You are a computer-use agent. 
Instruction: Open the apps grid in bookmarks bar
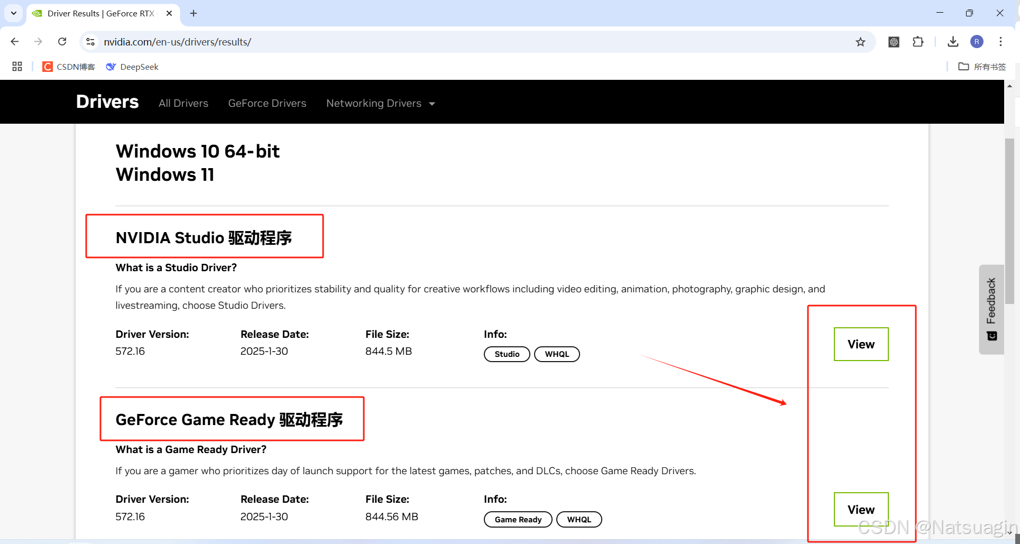(x=17, y=67)
